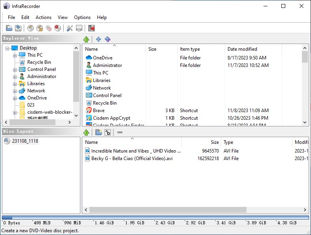The image size is (311, 235).
Task: Click the InfraRecorder title bar app icon
Action: click(x=6, y=6)
